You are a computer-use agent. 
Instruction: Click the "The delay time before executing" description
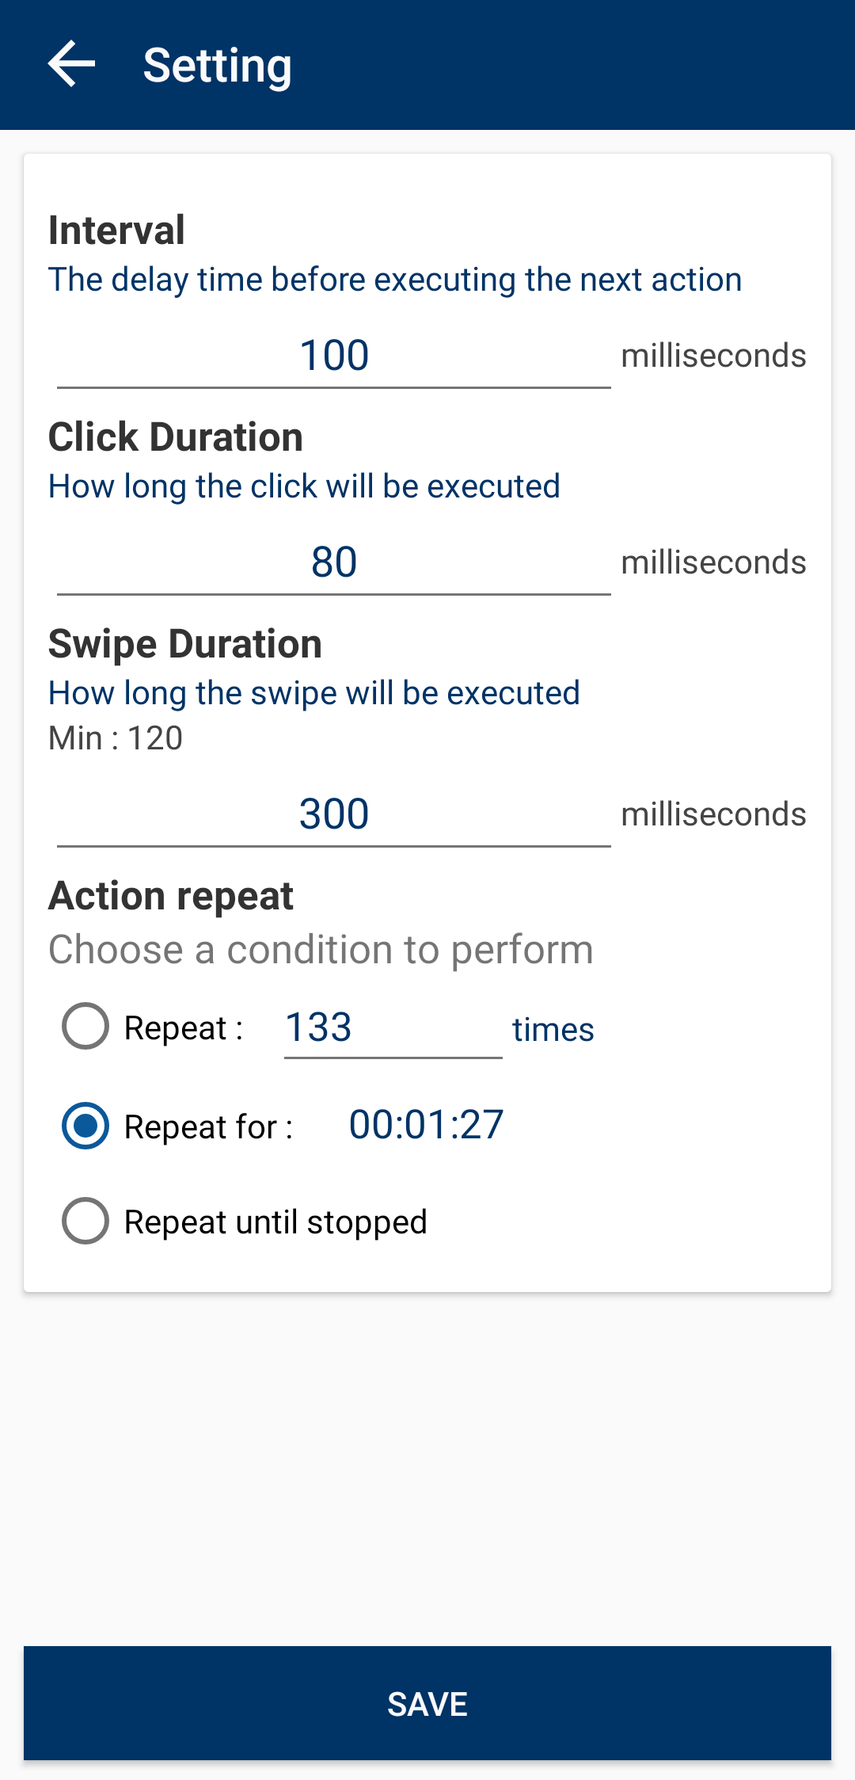[395, 280]
